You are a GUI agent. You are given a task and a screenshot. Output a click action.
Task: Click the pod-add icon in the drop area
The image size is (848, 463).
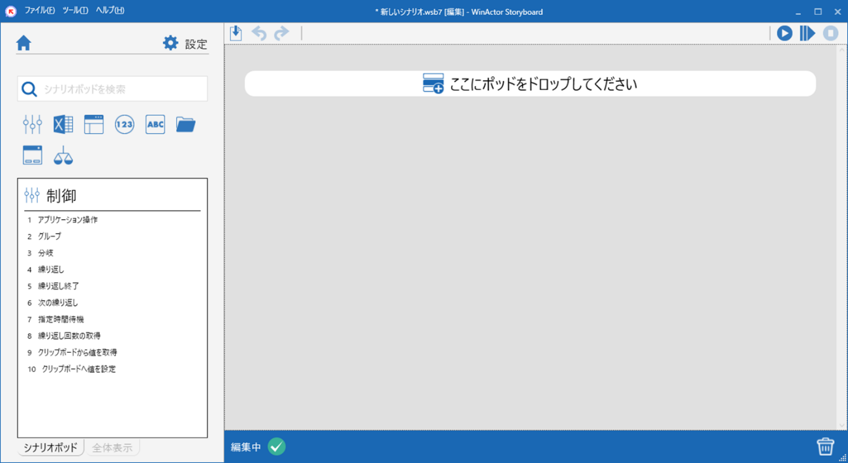coord(433,83)
